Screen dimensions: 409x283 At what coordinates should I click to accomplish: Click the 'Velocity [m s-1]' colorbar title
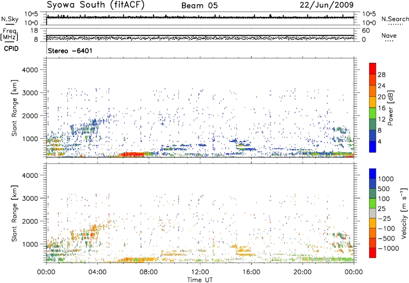coord(404,213)
